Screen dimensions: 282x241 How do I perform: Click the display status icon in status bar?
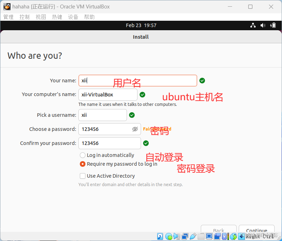209,236
